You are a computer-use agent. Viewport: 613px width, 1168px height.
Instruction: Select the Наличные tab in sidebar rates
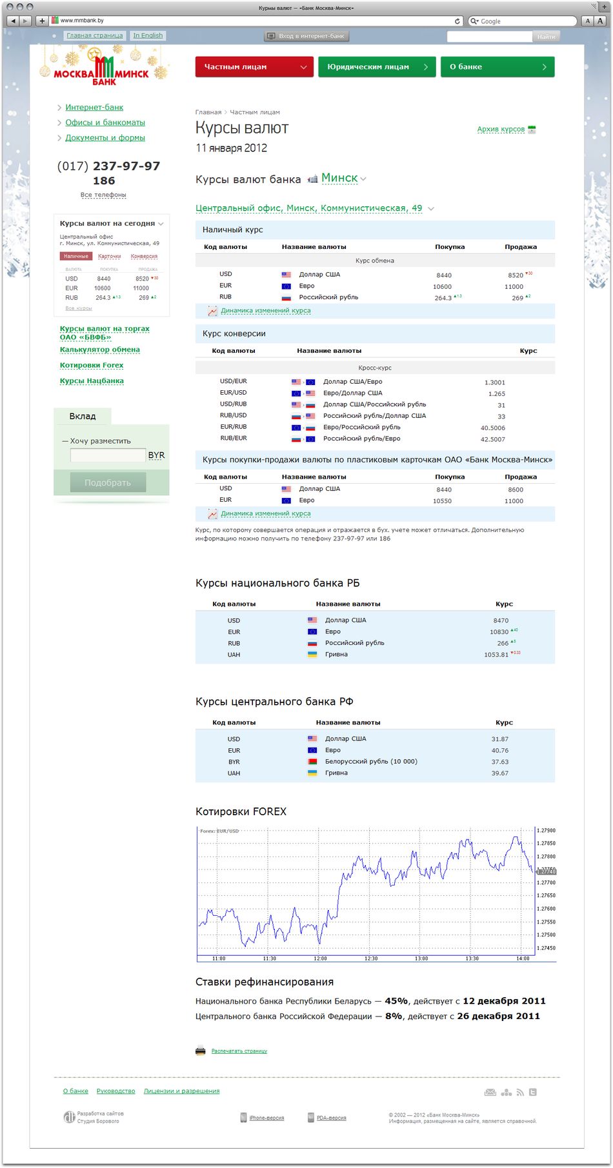click(76, 257)
